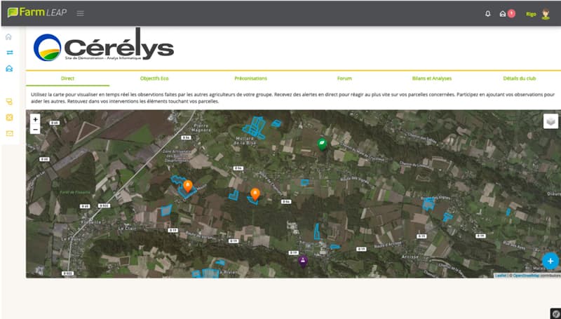This screenshot has width=561, height=319.
Task: Open the map layers selector
Action: pos(550,121)
